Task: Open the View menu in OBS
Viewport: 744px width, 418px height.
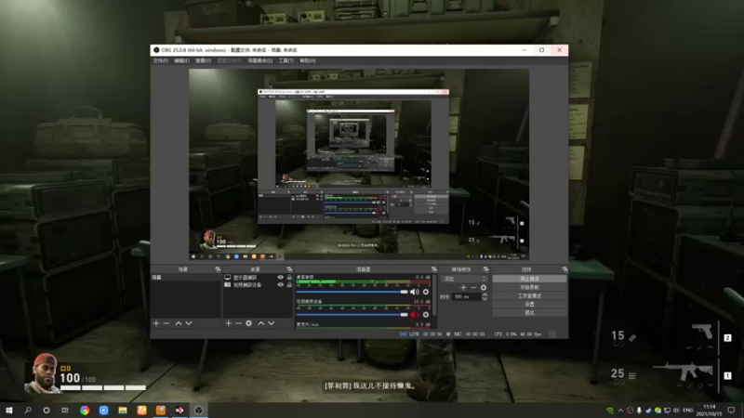Action: click(x=203, y=60)
